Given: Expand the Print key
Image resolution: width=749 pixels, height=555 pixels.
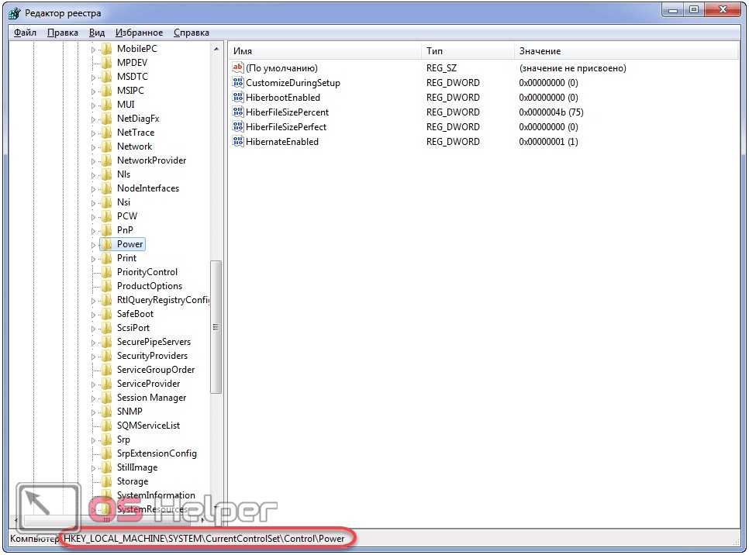Looking at the screenshot, I should point(93,259).
